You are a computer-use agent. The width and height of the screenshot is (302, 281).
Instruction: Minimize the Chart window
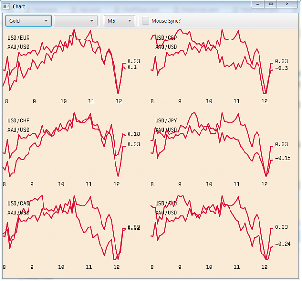tap(258, 4)
